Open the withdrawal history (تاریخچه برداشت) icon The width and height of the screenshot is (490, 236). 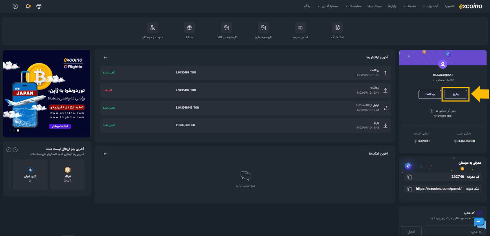tap(226, 28)
